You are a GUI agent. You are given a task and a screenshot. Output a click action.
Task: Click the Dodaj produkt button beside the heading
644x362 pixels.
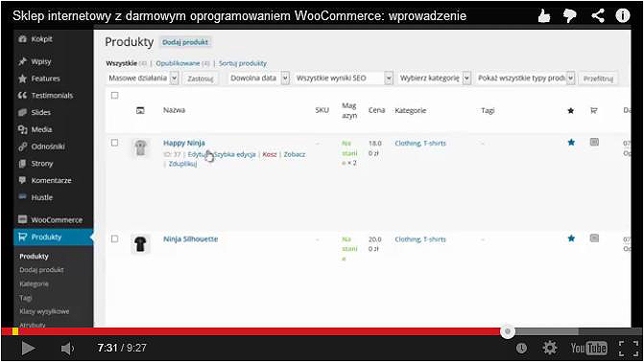point(185,42)
